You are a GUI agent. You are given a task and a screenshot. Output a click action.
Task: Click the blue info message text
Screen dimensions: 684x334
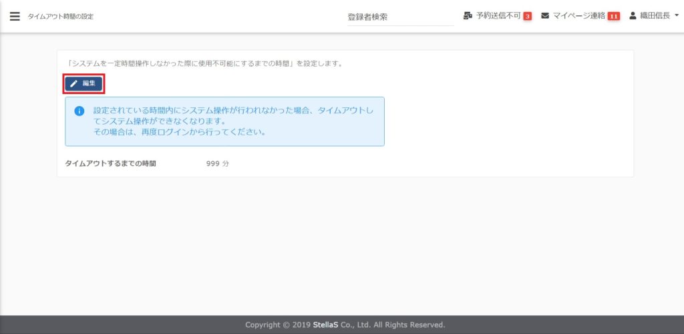(x=234, y=121)
